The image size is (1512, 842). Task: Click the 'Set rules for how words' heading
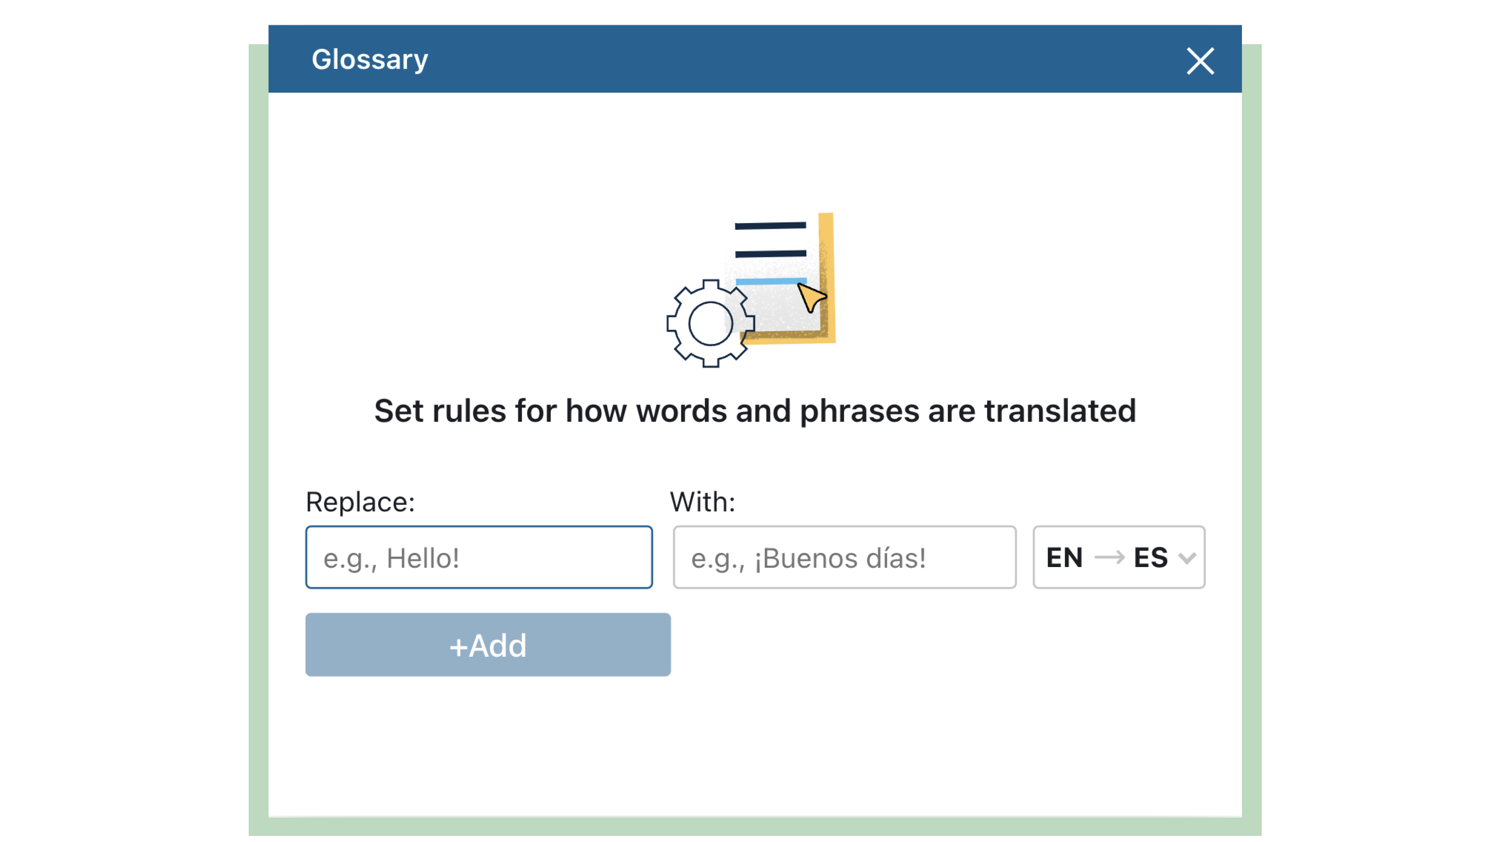(x=755, y=411)
